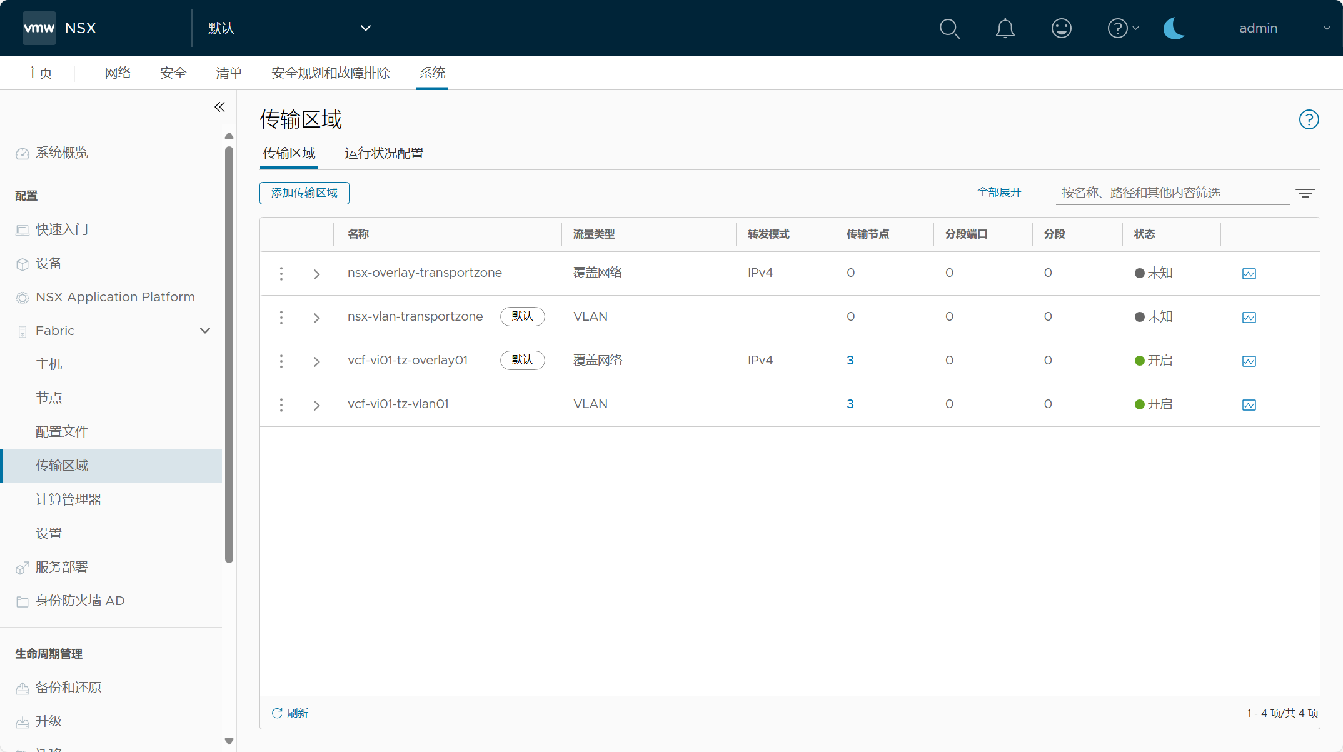The width and height of the screenshot is (1343, 752).
Task: Open the global search magnifier icon
Action: (949, 28)
